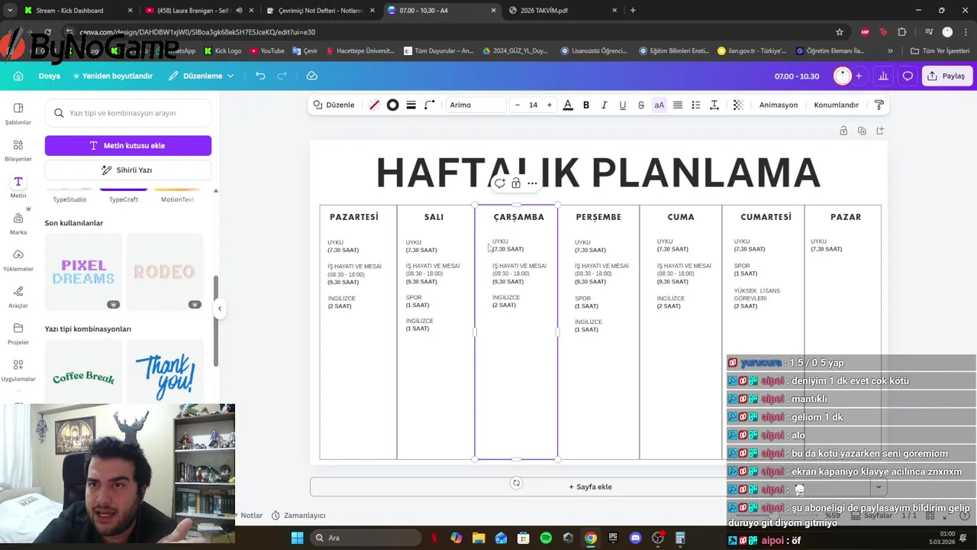Screen dimensions: 977x550
Task: Open the list formatting option
Action: 696,105
